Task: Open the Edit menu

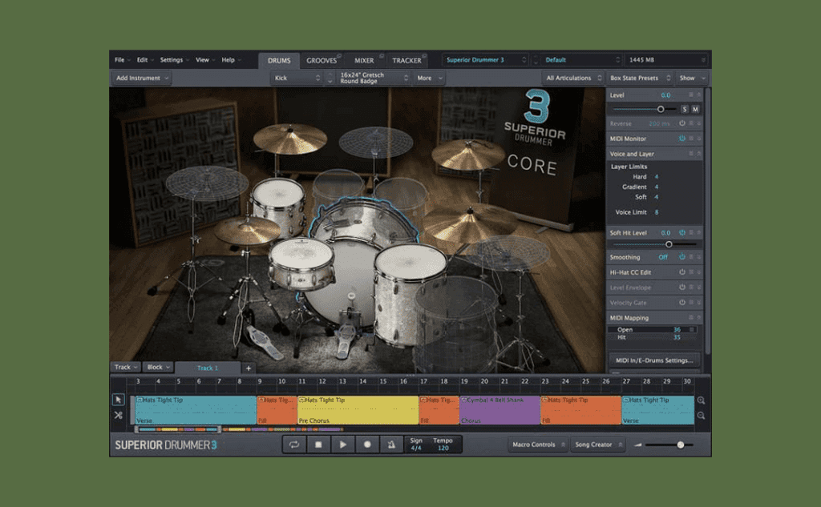Action: click(145, 59)
